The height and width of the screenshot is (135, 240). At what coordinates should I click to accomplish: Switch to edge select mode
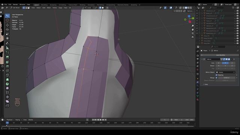tap(26, 7)
